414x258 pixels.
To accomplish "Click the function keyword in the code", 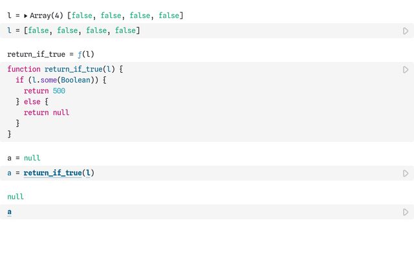I will 24,69.
